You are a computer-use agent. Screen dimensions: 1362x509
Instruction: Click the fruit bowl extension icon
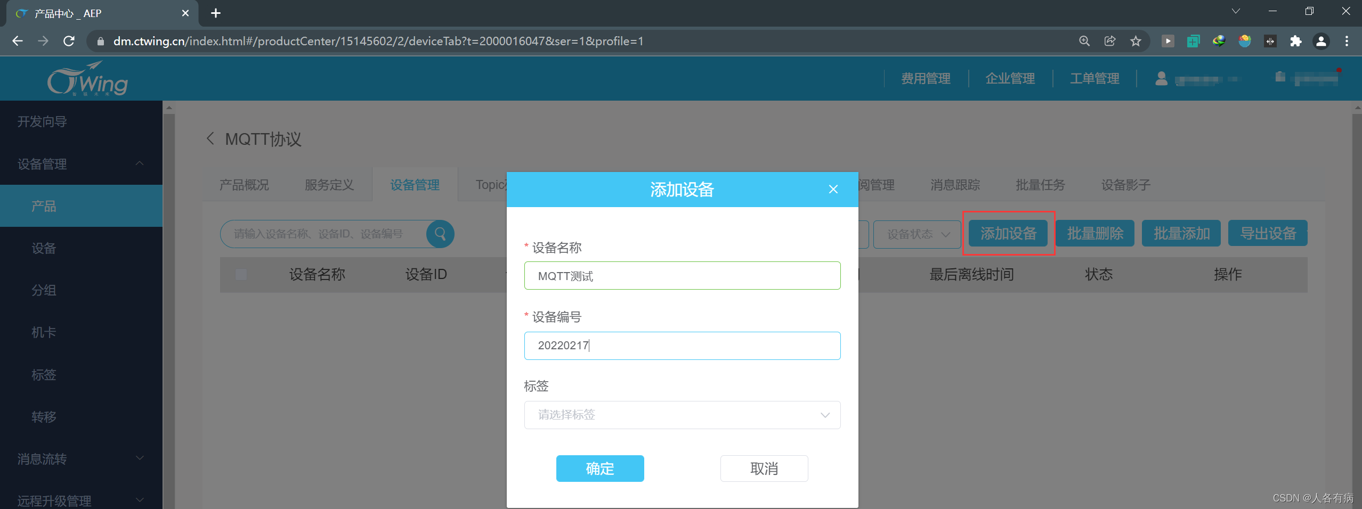click(1245, 41)
